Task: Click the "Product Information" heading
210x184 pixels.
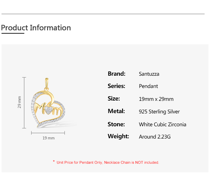Action: [x=36, y=28]
